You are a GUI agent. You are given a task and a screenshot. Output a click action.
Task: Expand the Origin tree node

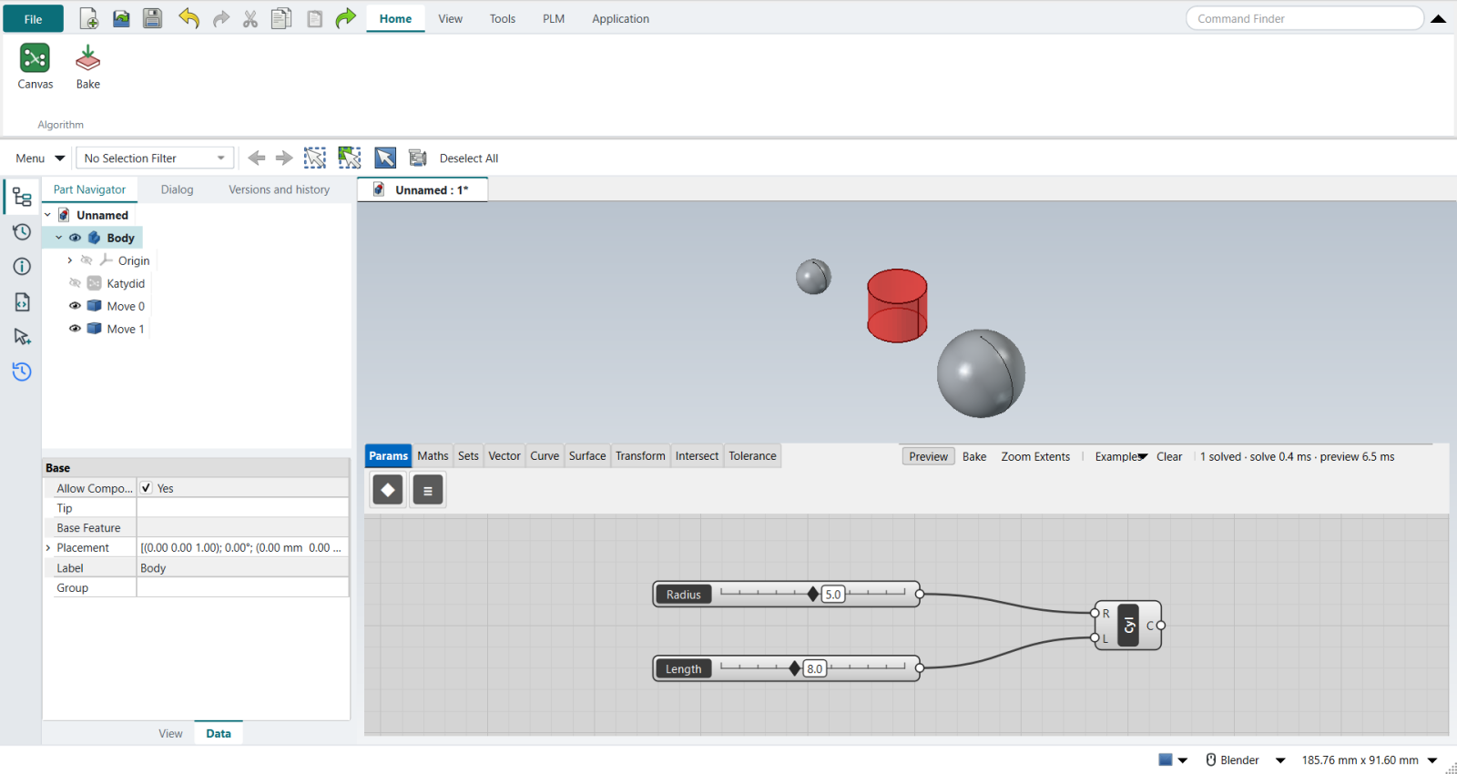click(70, 260)
